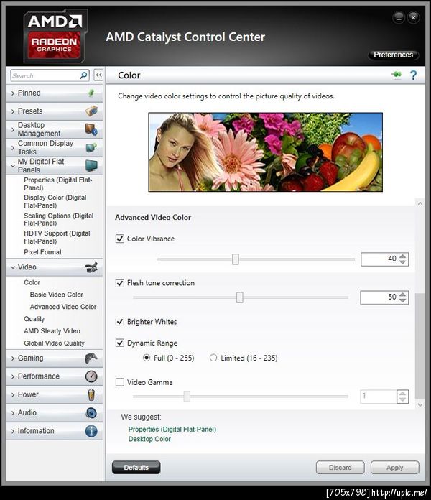Screen dimensions: 431x500
Task: Click the Information 'i' icon
Action: 91,431
